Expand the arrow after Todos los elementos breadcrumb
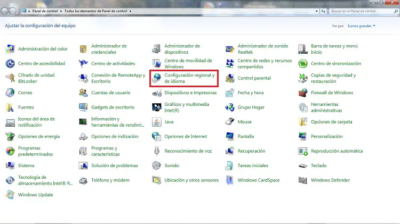 pyautogui.click(x=130, y=11)
